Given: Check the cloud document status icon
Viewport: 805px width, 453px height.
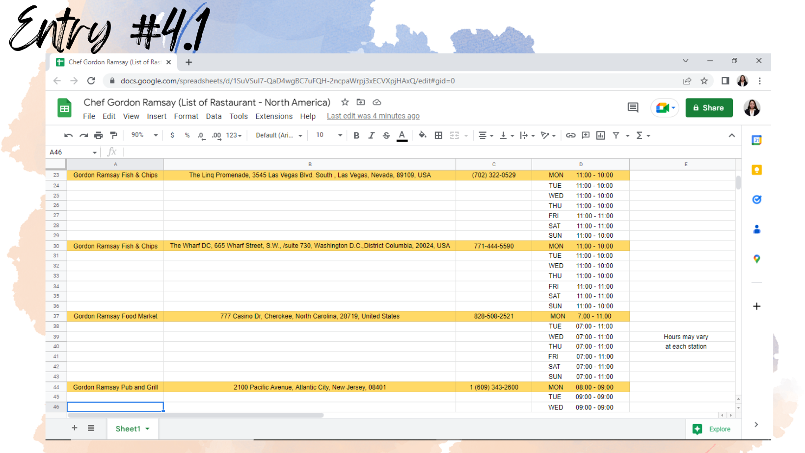Looking at the screenshot, I should click(x=377, y=102).
